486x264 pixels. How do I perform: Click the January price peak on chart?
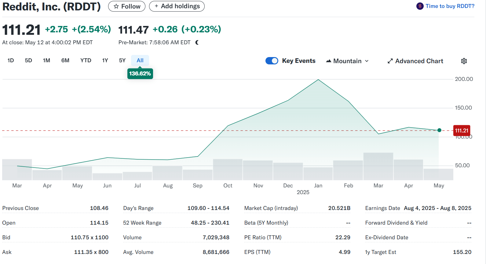point(318,80)
